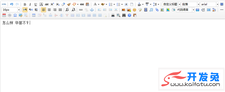Open the 段落 paragraph format dropdown
Screen dimensions: 225x92
190,4
